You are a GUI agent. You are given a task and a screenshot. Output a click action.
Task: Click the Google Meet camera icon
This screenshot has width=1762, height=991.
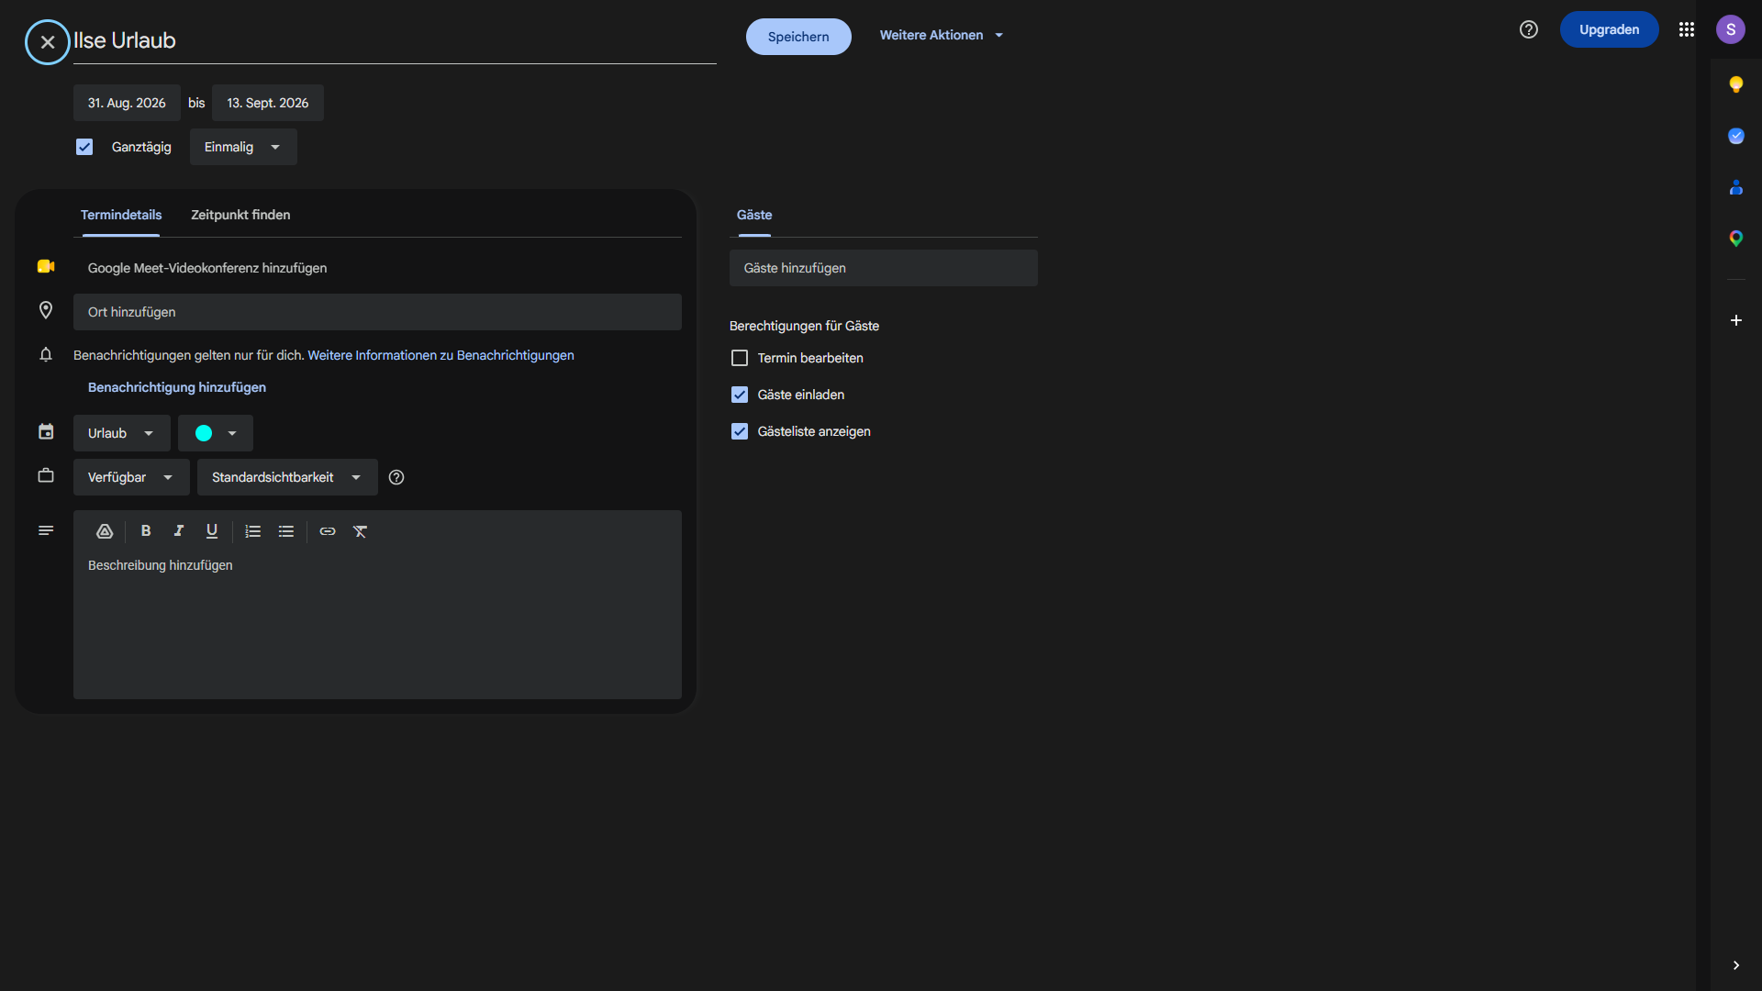pos(46,266)
